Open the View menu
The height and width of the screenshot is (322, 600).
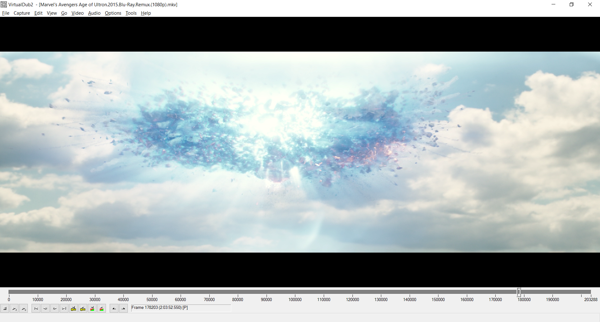(x=52, y=13)
